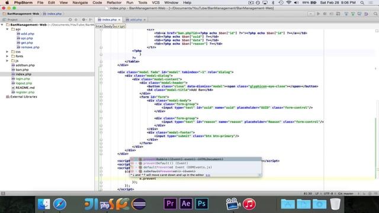
Task: Select preventBubble completion suggestion
Action: pyautogui.click(x=195, y=159)
